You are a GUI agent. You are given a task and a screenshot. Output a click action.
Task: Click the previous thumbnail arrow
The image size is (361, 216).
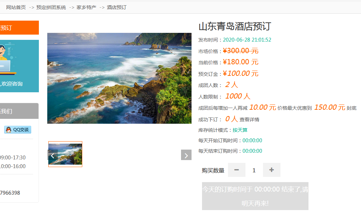pos(52,155)
